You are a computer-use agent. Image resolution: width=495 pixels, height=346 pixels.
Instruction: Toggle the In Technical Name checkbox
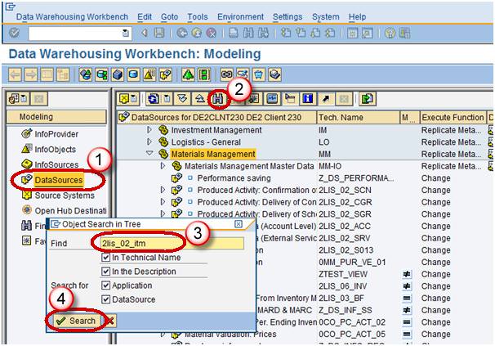click(107, 258)
